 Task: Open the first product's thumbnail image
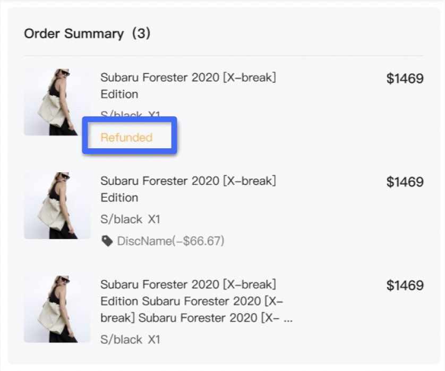click(x=57, y=102)
